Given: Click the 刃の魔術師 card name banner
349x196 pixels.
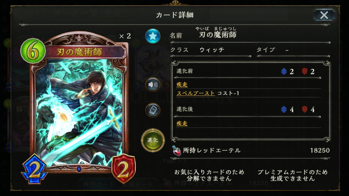Looking at the screenshot, I should (x=80, y=52).
